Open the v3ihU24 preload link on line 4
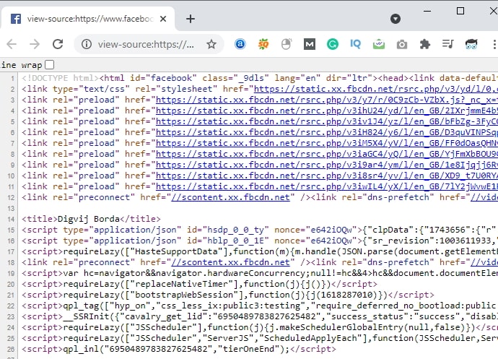Viewport: 498px width, 359px height. coord(327,111)
